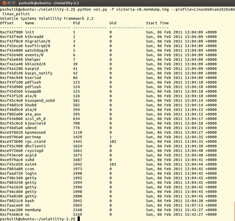The image size is (235, 221).
Task: Click the terminal cursor block at the bottom prompt
Action: [79, 219]
